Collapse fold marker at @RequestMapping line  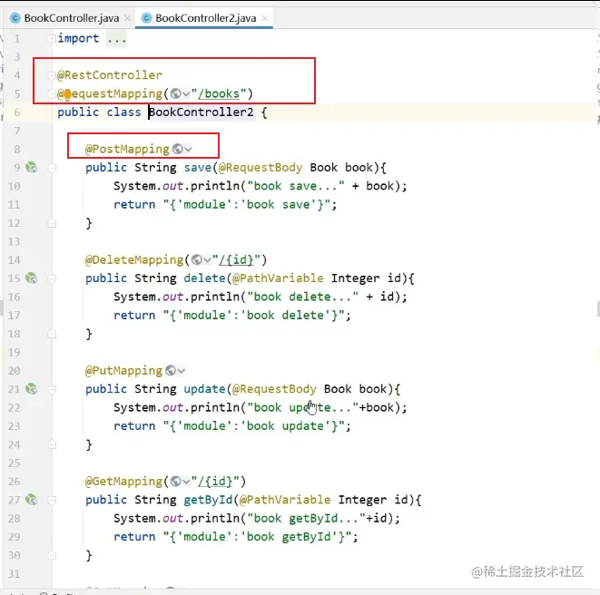coord(52,93)
